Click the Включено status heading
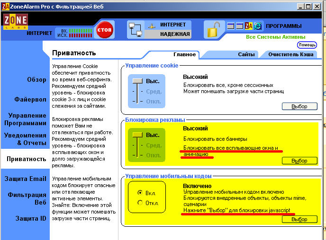Screen dimensions: 326x240 [197, 186]
